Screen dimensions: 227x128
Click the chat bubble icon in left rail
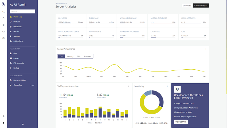pyautogui.click(x=3, y=32)
